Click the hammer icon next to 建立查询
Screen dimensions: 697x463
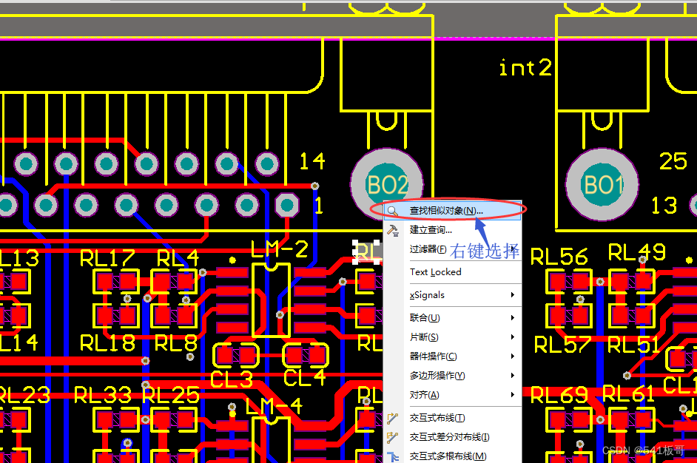pyautogui.click(x=392, y=230)
